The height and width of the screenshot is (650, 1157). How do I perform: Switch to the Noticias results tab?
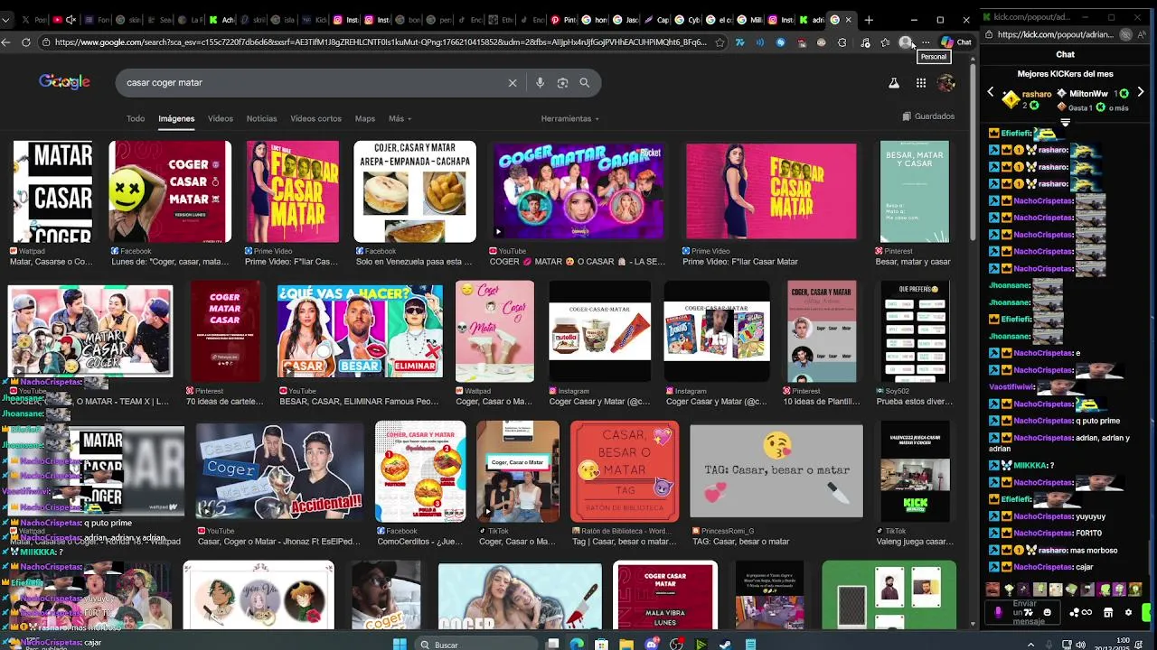(261, 118)
